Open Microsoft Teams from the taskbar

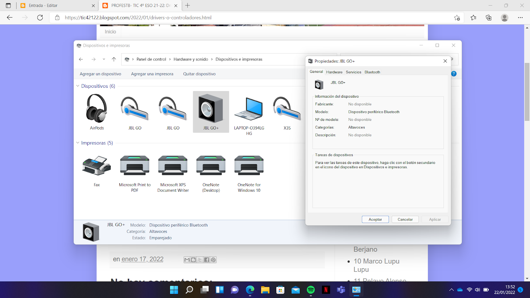(x=341, y=290)
